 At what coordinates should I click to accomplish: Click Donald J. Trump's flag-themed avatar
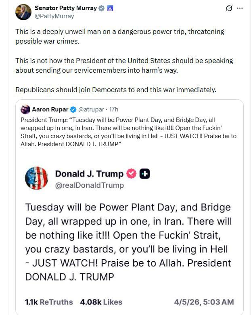(36, 178)
